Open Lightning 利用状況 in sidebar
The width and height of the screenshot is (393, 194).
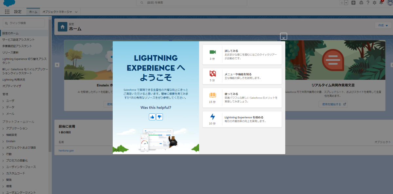coord(13,80)
